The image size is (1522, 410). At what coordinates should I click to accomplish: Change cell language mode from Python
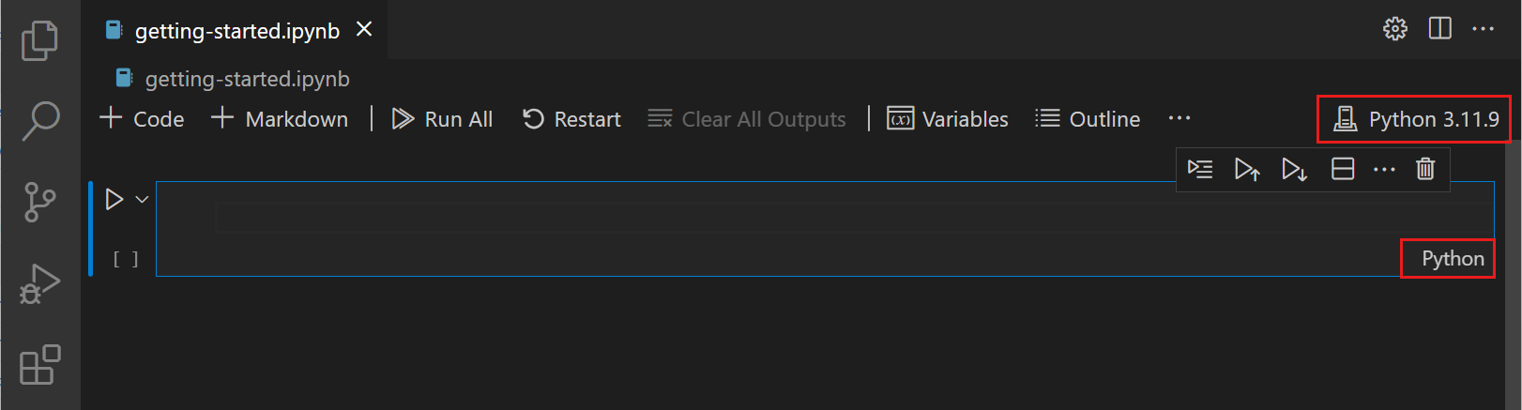coord(1452,259)
